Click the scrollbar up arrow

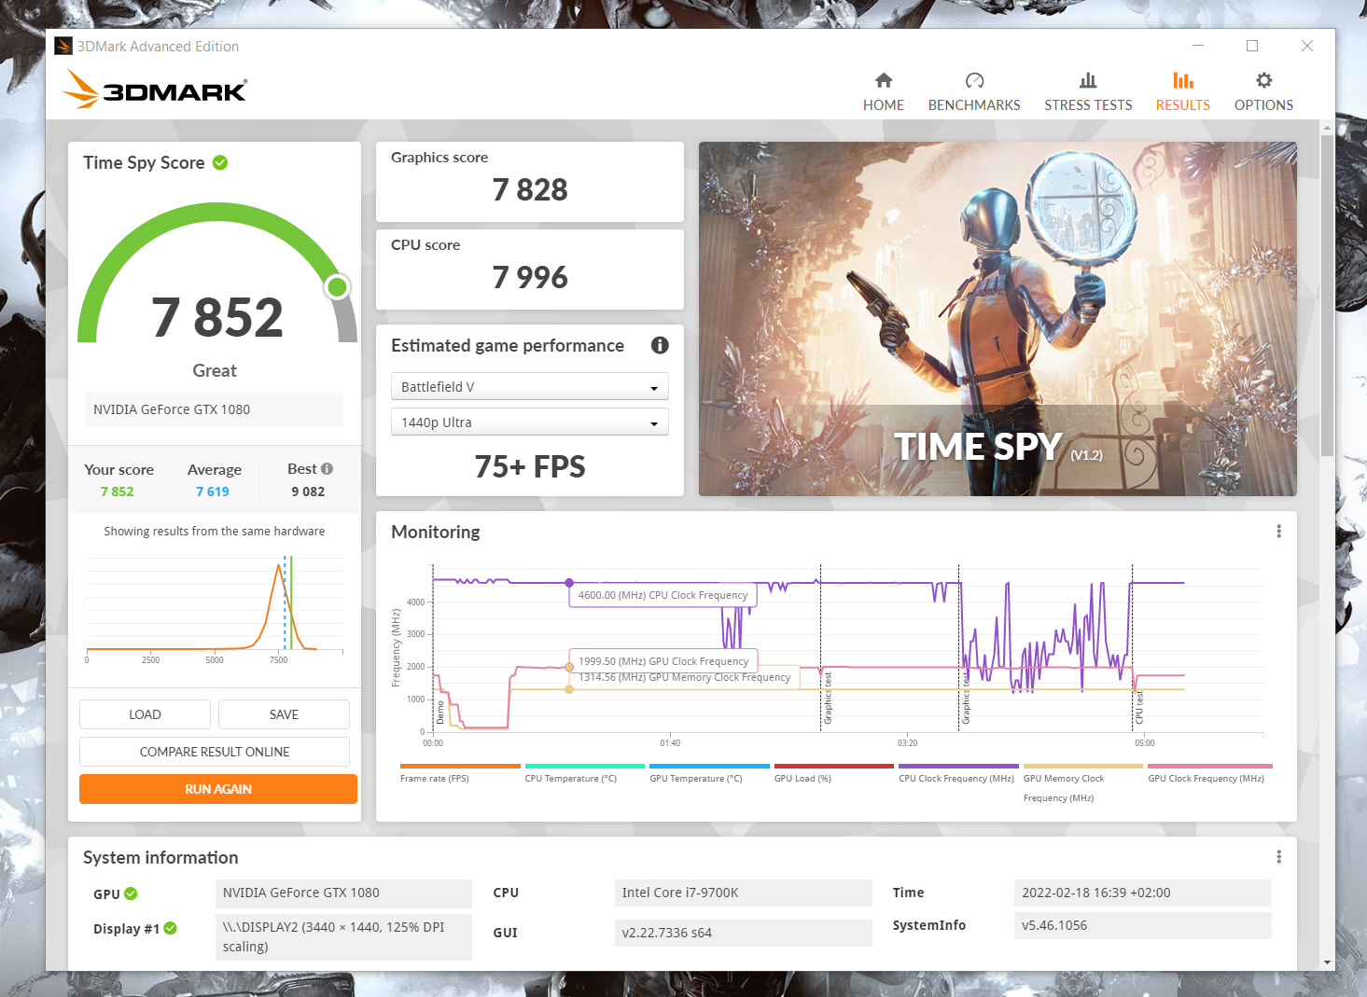(1327, 127)
